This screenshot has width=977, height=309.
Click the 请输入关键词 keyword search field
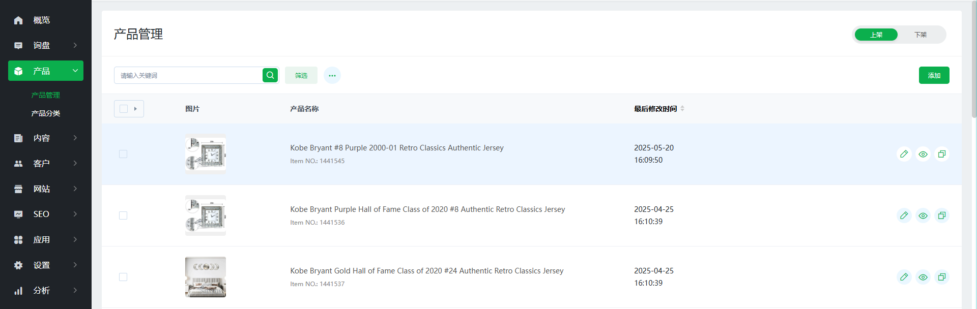point(188,75)
